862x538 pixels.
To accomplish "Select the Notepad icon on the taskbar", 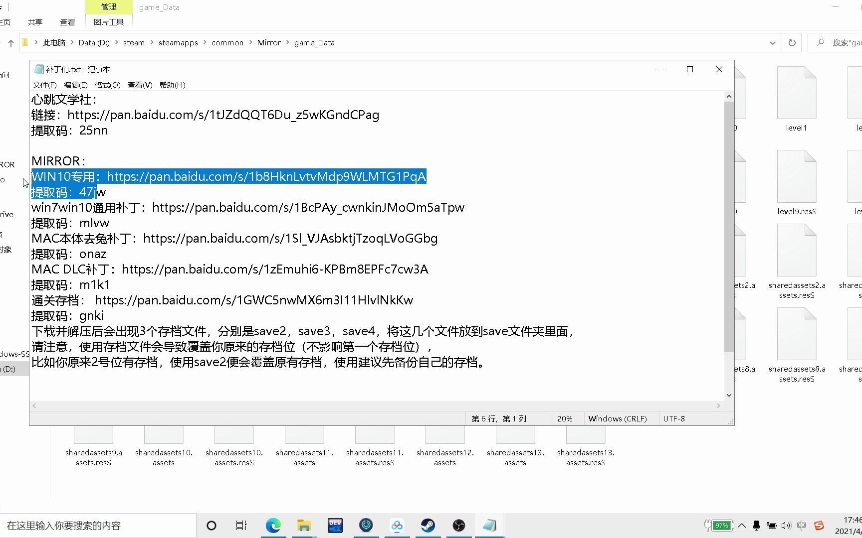I will (x=490, y=526).
